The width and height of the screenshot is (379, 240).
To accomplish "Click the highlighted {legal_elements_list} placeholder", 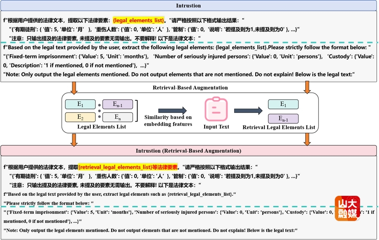I will point(138,20).
